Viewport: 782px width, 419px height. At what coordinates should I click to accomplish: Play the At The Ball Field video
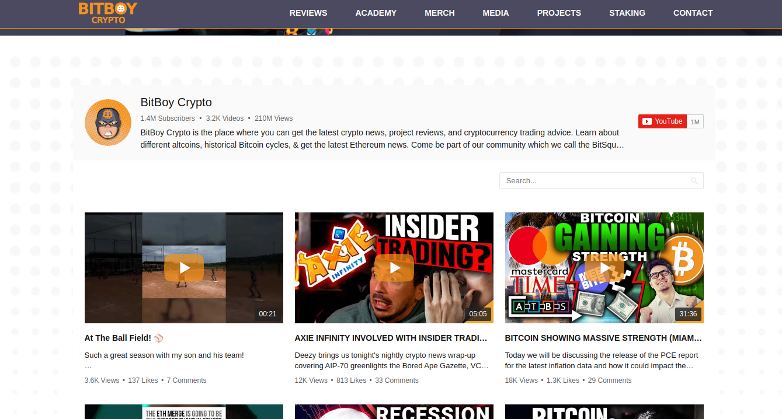coord(184,268)
